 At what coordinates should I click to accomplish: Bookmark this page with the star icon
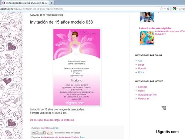[161, 9]
